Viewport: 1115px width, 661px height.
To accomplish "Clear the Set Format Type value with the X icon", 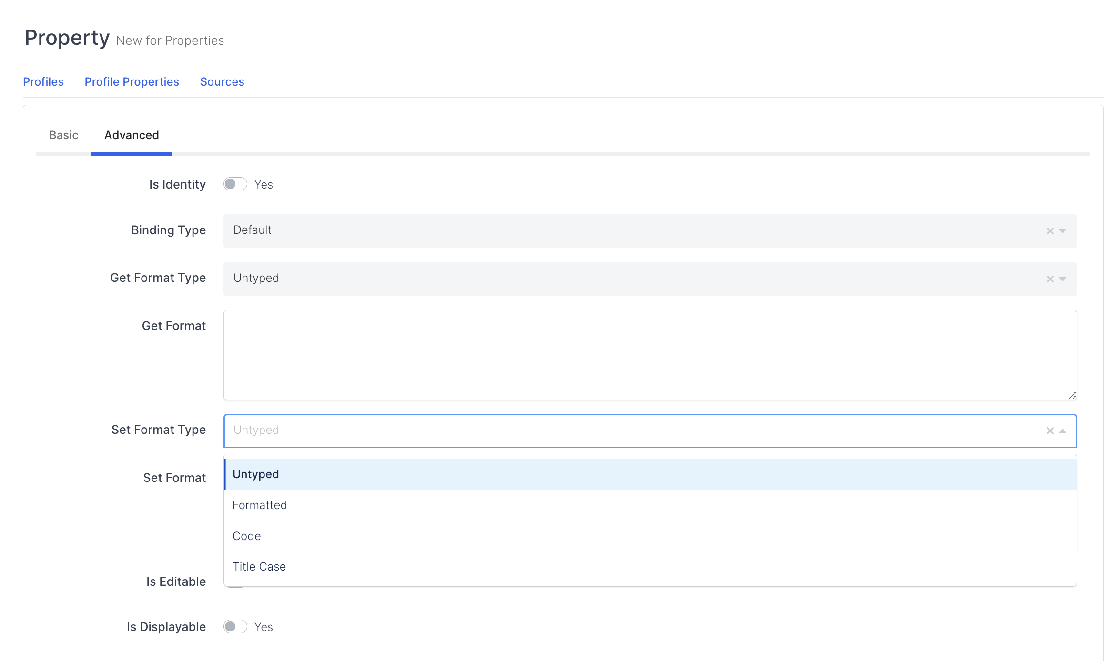I will click(x=1050, y=431).
